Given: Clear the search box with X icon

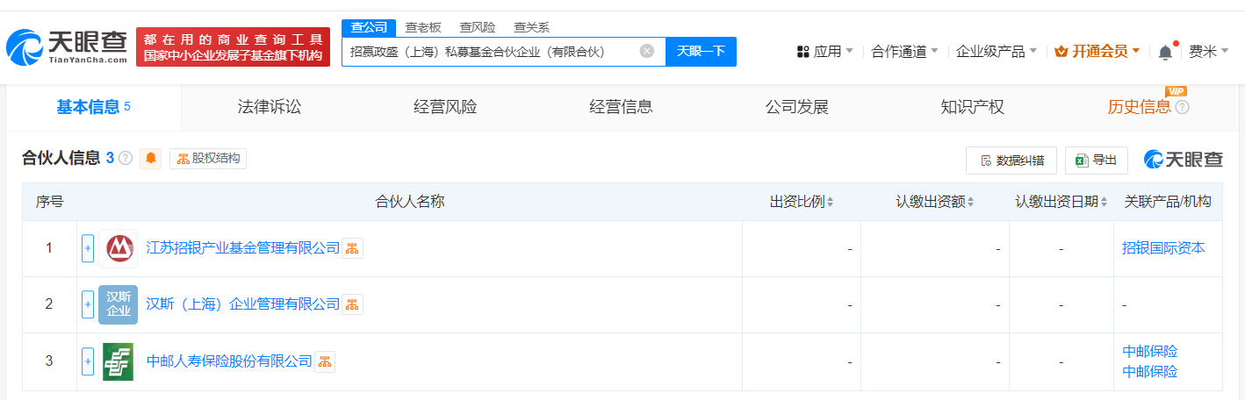Looking at the screenshot, I should click(x=647, y=51).
